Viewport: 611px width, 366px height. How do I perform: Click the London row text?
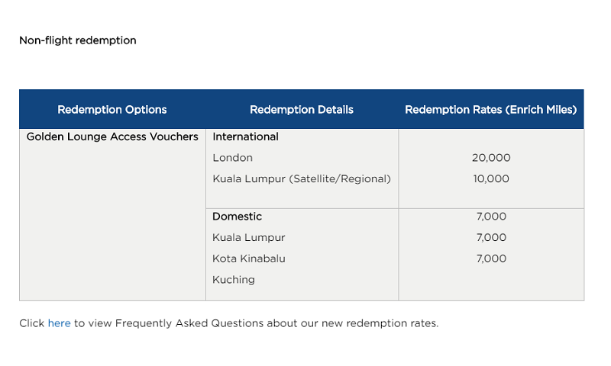click(x=233, y=158)
